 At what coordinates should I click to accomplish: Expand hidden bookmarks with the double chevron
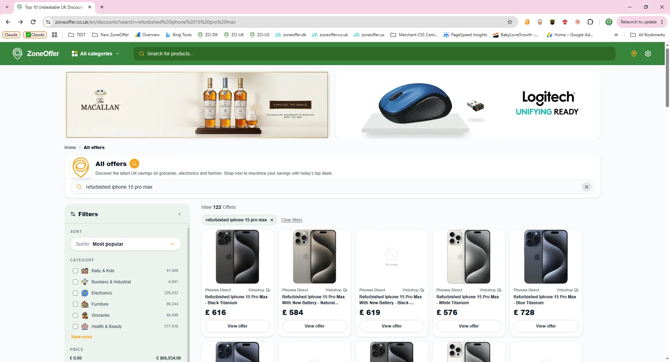(616, 35)
